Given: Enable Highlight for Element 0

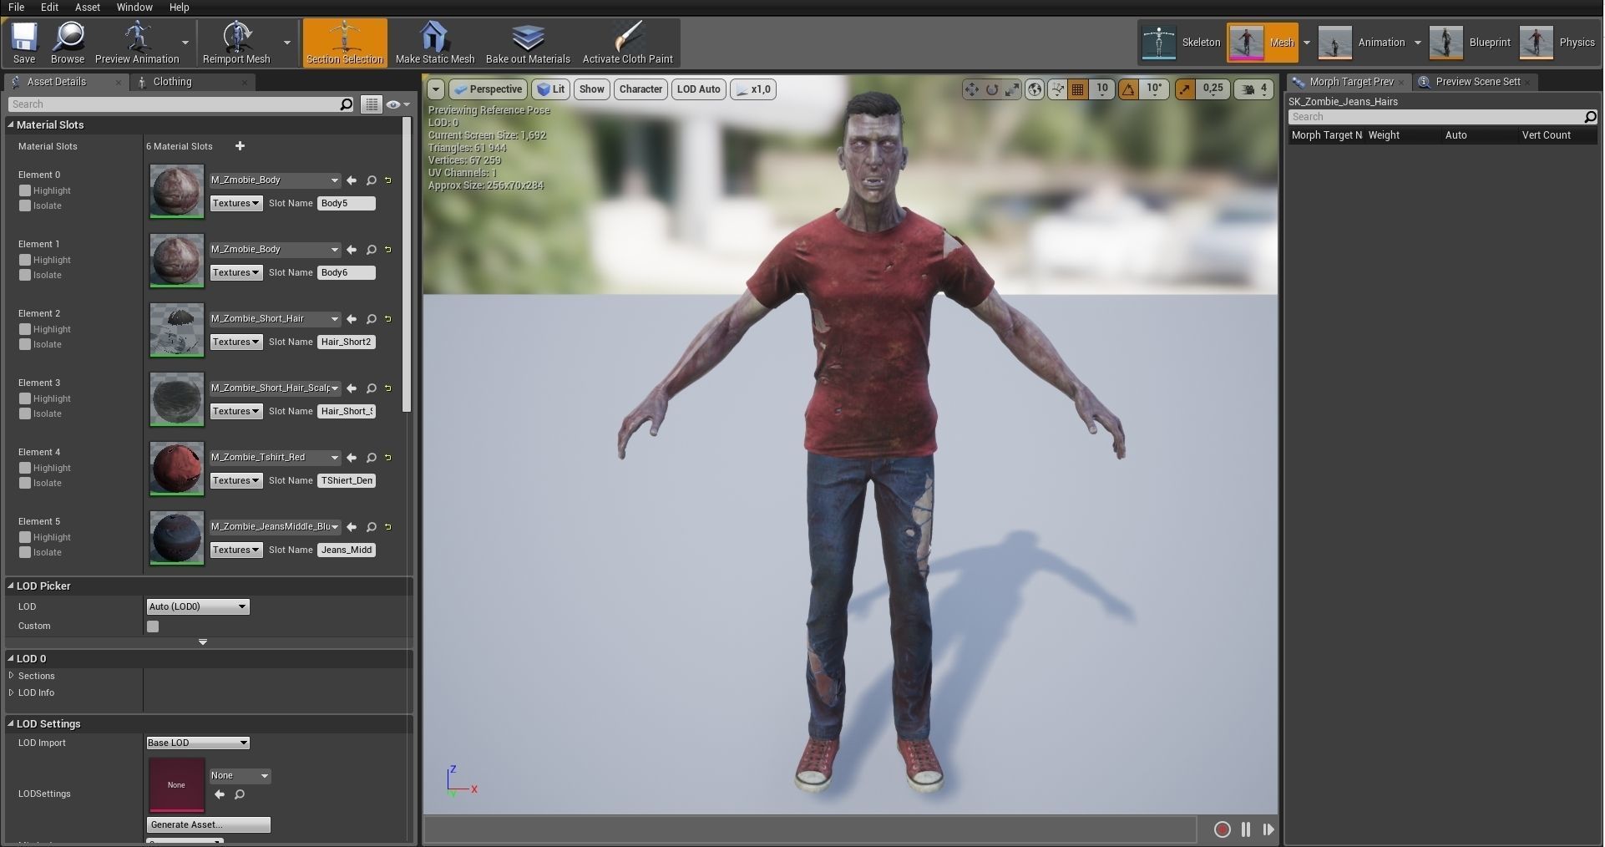Looking at the screenshot, I should pyautogui.click(x=26, y=190).
